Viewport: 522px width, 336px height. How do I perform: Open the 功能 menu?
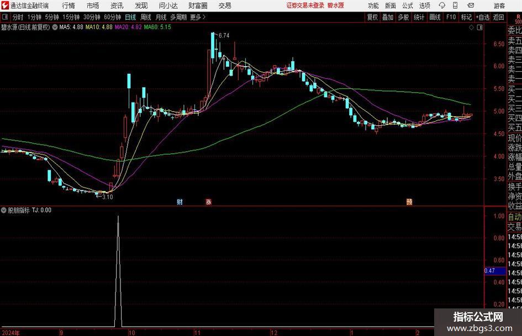pos(373,6)
